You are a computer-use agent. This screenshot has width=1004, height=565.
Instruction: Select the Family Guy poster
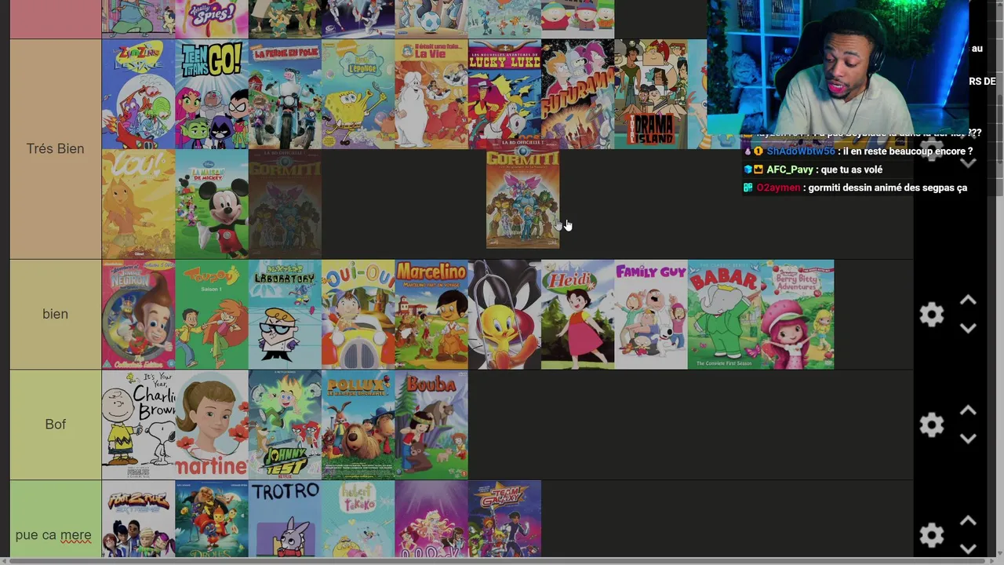[651, 315]
